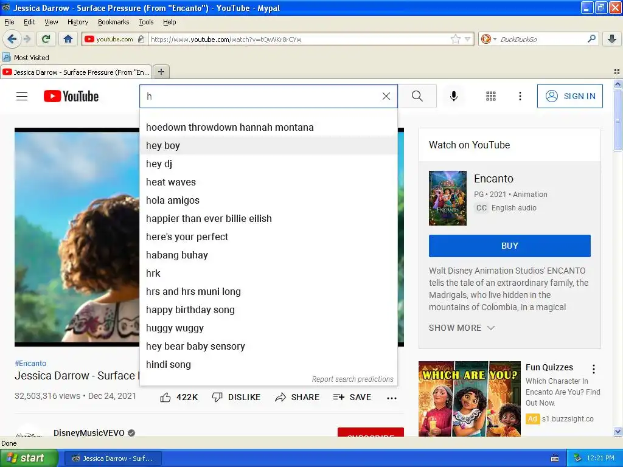Click the page vertical scrollbar down arrow
The width and height of the screenshot is (623, 467).
click(618, 432)
